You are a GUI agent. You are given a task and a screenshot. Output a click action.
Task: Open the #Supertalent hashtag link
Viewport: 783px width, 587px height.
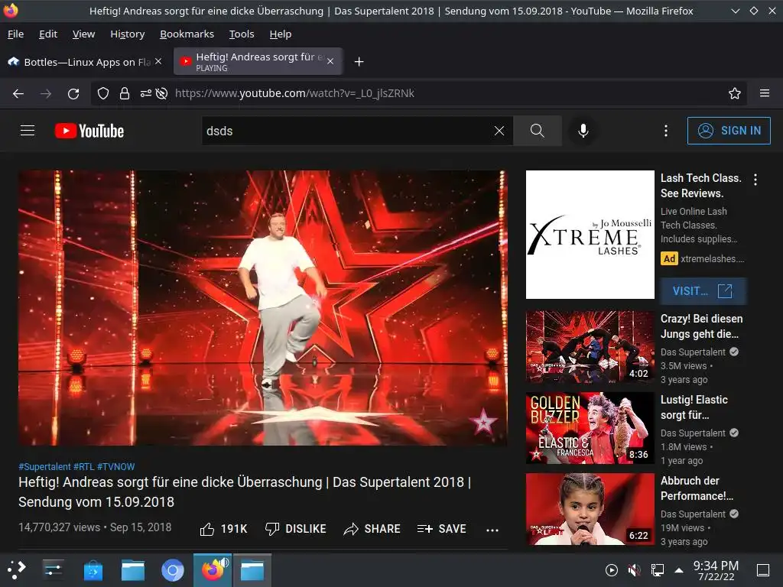pos(44,467)
